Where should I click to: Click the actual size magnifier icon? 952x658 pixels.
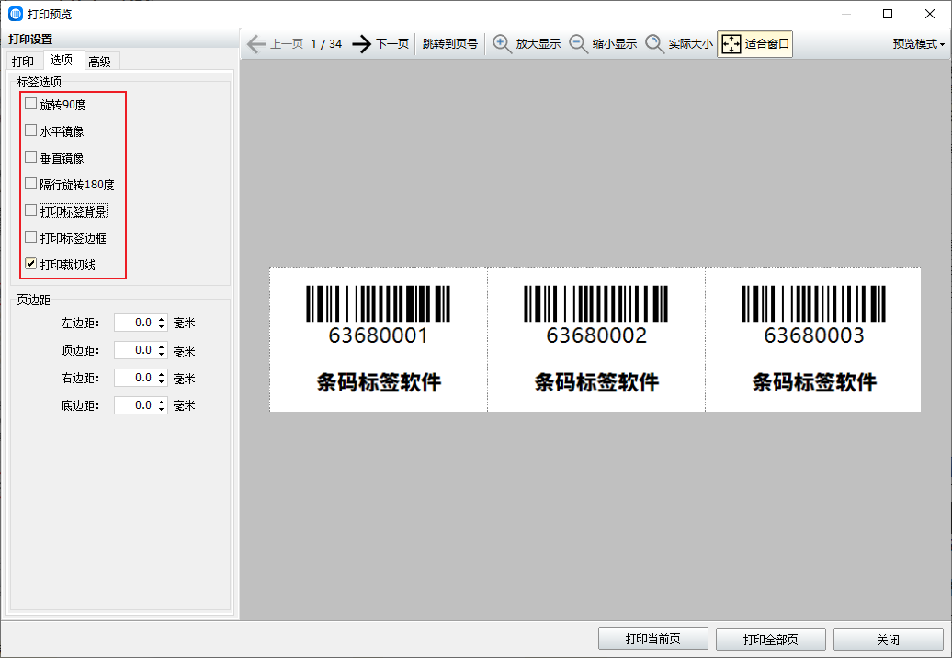[x=654, y=44]
